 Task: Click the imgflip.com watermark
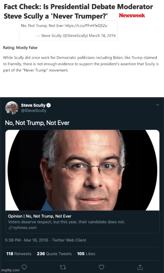(x=10, y=270)
